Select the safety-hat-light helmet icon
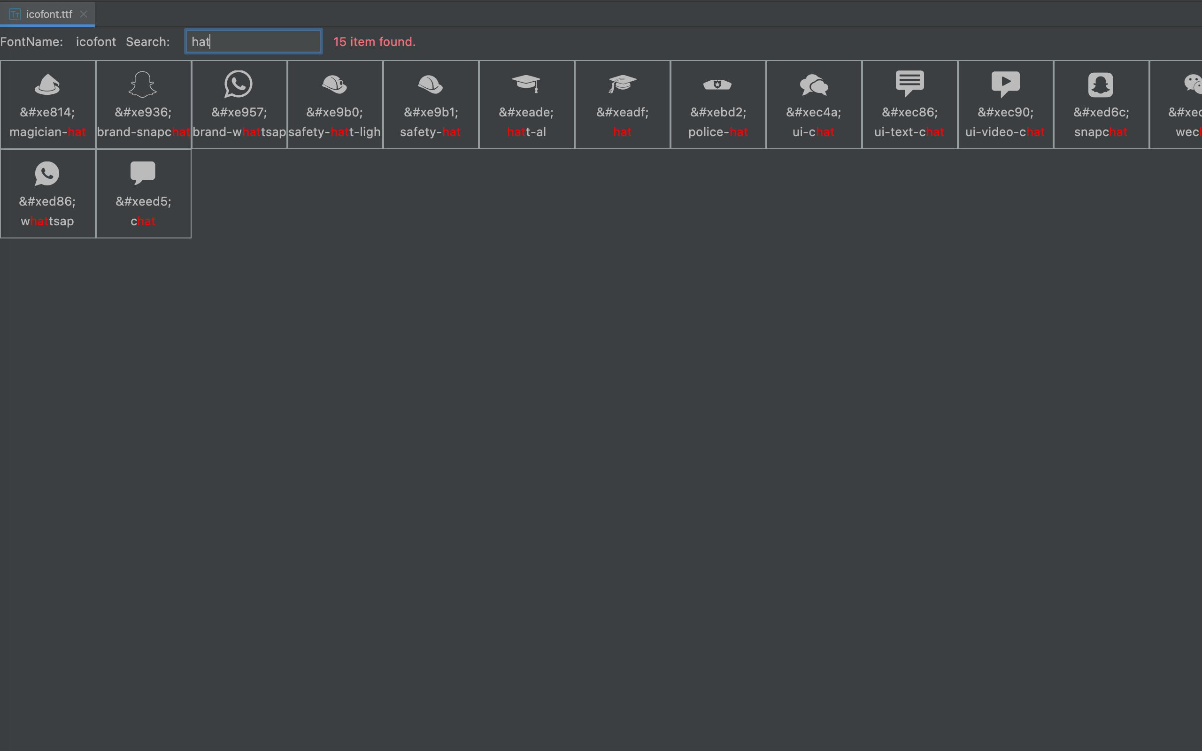Image resolution: width=1202 pixels, height=751 pixels. tap(334, 84)
